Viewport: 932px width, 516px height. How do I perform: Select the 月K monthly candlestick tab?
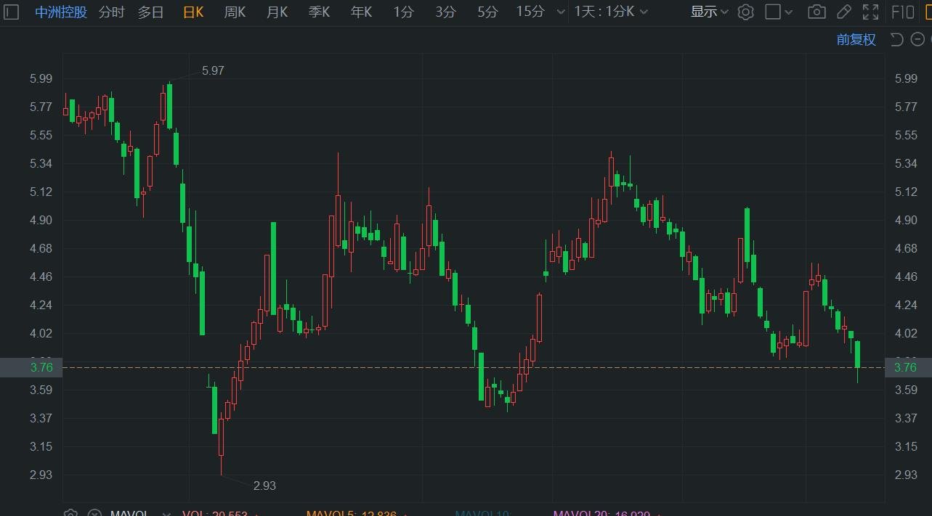277,12
